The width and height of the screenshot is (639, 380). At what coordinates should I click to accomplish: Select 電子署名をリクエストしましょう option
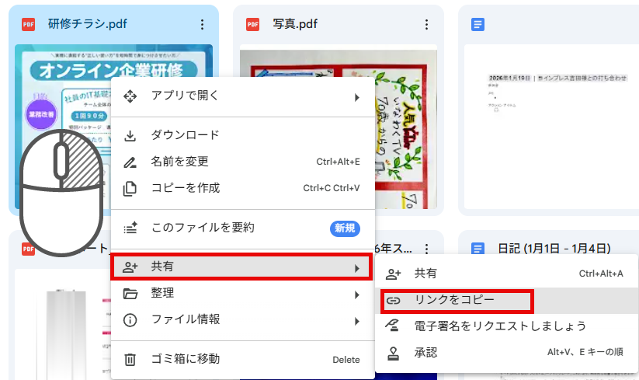click(x=500, y=326)
